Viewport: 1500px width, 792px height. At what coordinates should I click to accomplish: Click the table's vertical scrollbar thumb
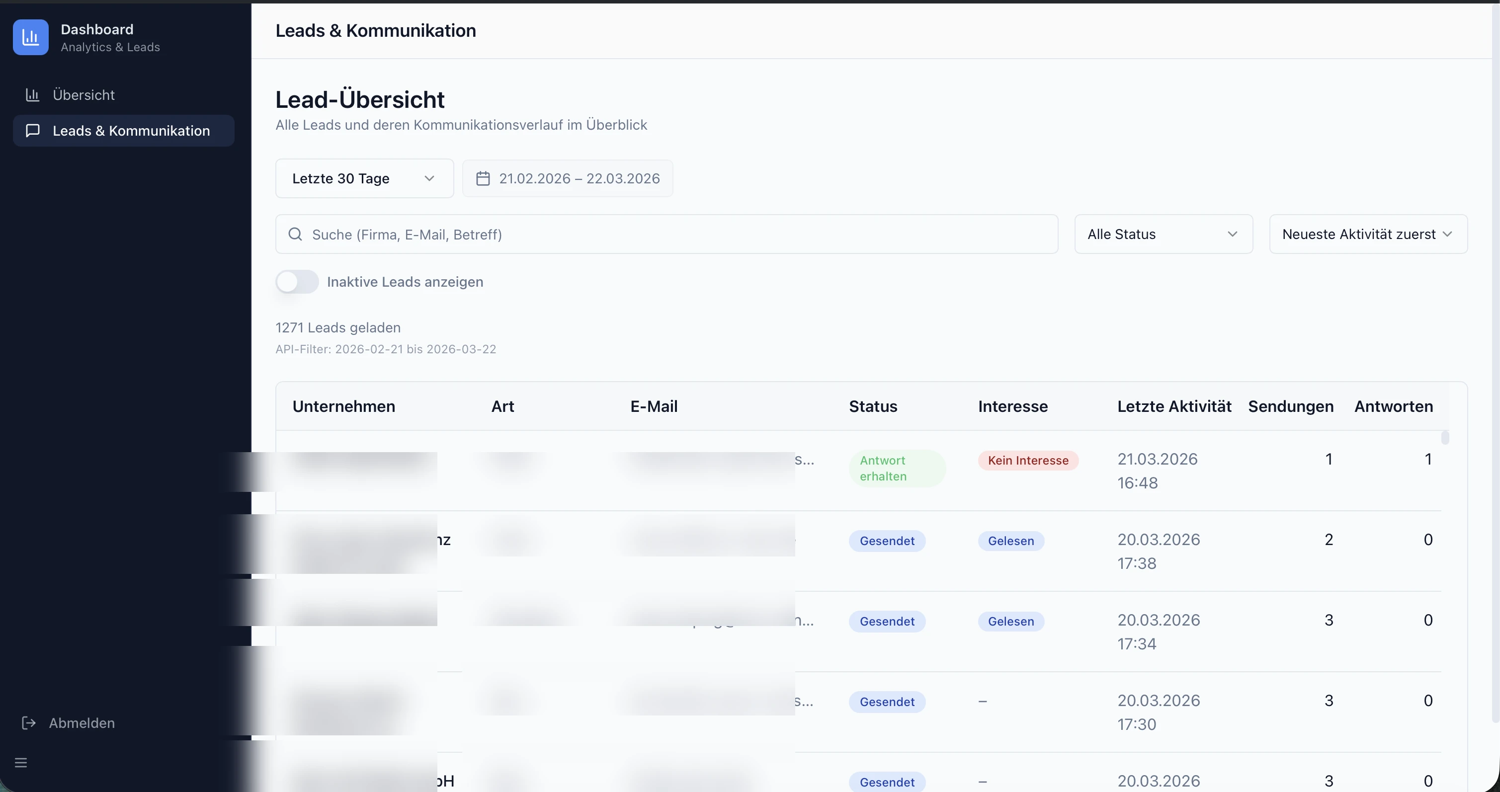coord(1445,438)
